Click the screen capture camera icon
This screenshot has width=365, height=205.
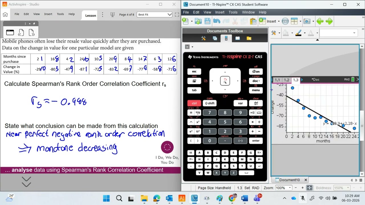307,21
